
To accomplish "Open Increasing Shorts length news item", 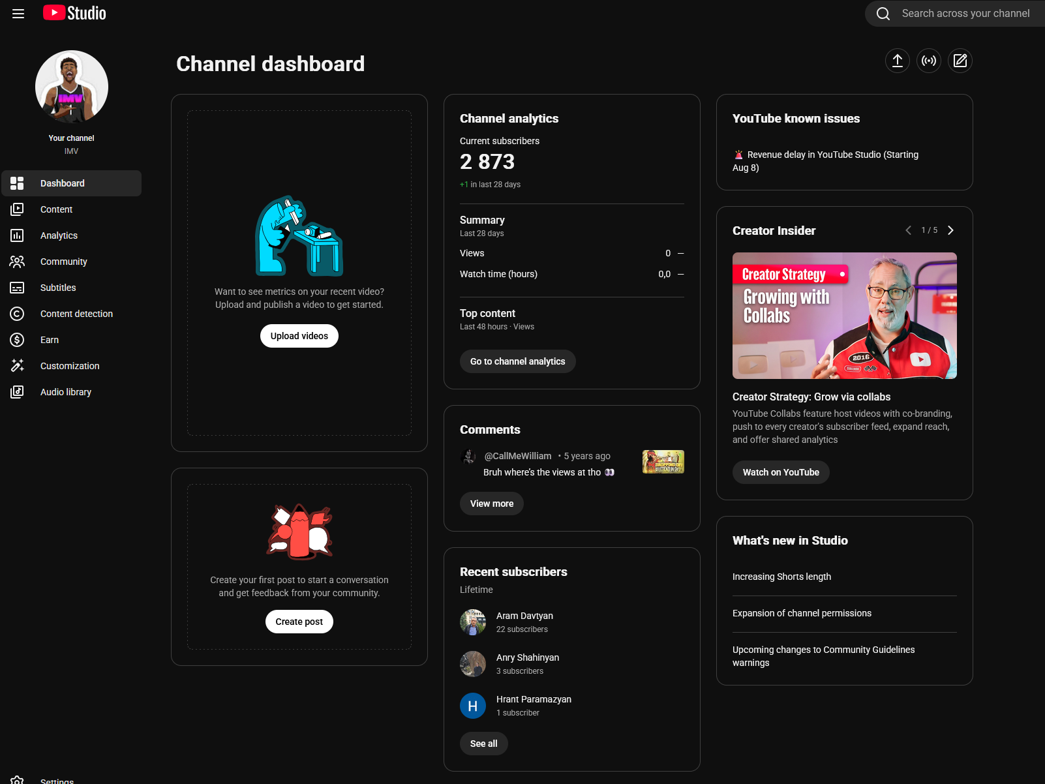I will point(781,577).
